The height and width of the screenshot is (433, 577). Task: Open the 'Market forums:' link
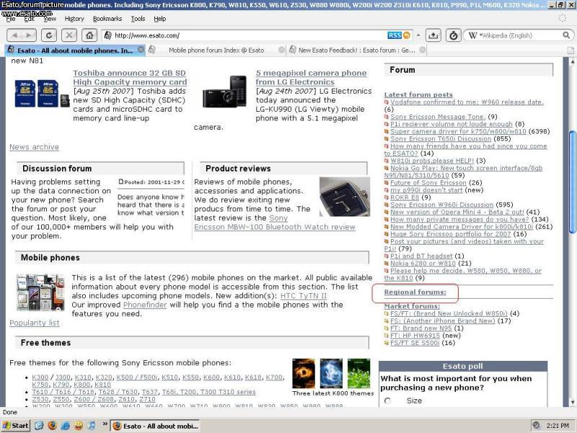[x=412, y=306]
